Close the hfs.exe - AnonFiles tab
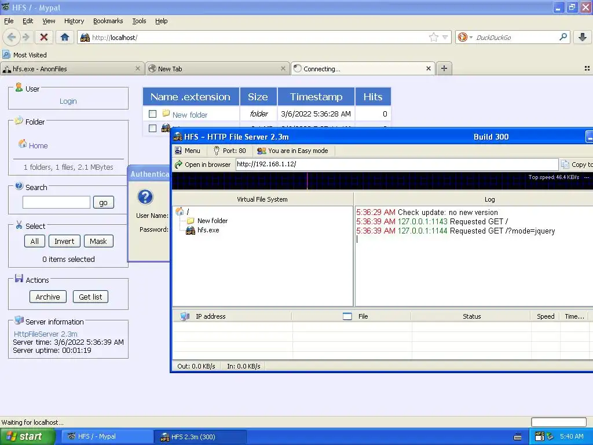 click(138, 68)
